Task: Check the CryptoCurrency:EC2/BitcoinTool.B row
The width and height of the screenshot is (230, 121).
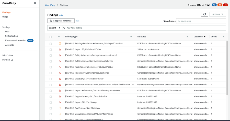Action: pyautogui.click(x=51, y=97)
